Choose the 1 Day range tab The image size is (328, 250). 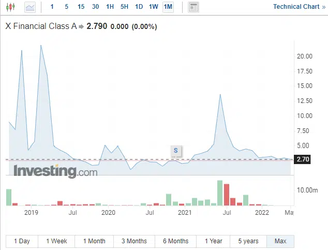22,241
